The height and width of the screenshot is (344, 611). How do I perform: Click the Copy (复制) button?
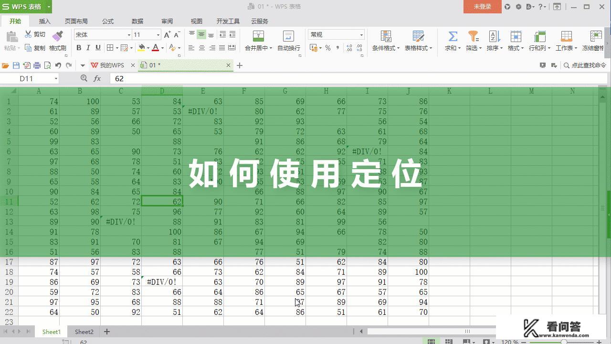coord(35,48)
